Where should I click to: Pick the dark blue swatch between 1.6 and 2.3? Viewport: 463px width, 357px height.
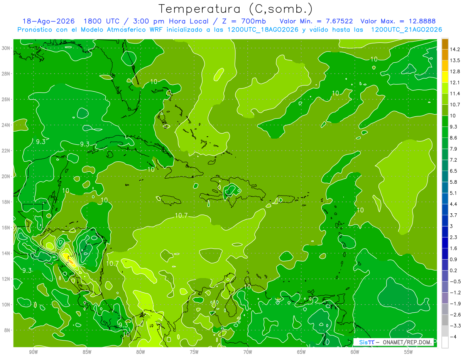pos(445,243)
